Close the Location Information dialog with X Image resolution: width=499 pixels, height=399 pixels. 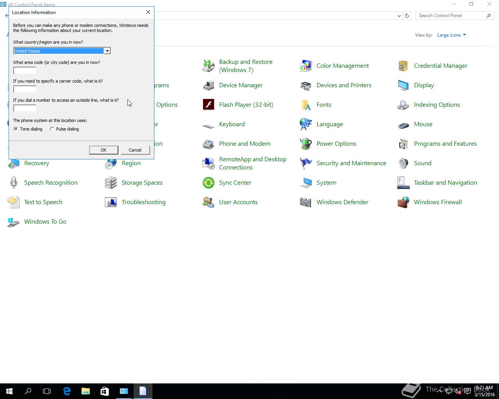click(148, 12)
